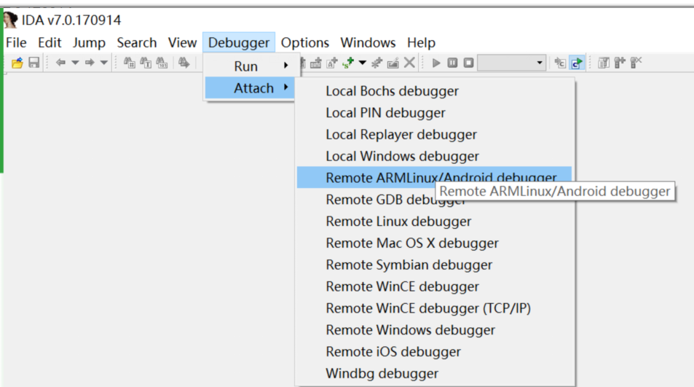Click the save floppy disk icon
Viewport: 694px width, 387px height.
34,63
